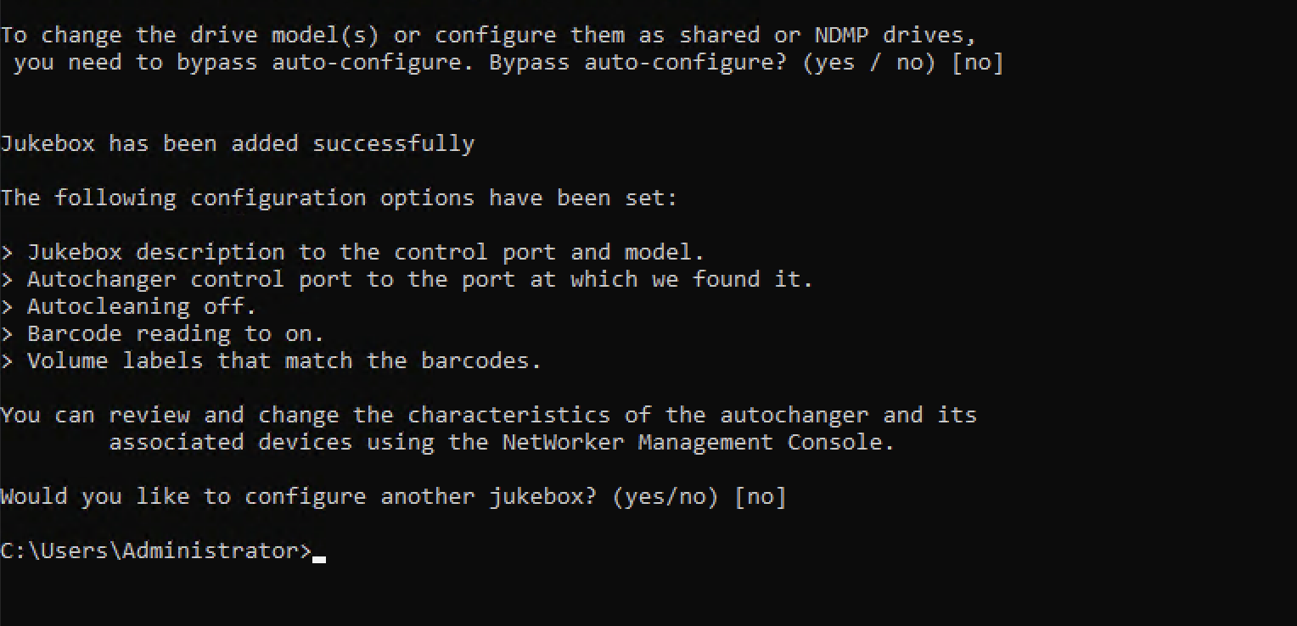Image resolution: width=1297 pixels, height=626 pixels.
Task: Click the (yes / no) text in the bypass prompt
Action: tap(869, 63)
